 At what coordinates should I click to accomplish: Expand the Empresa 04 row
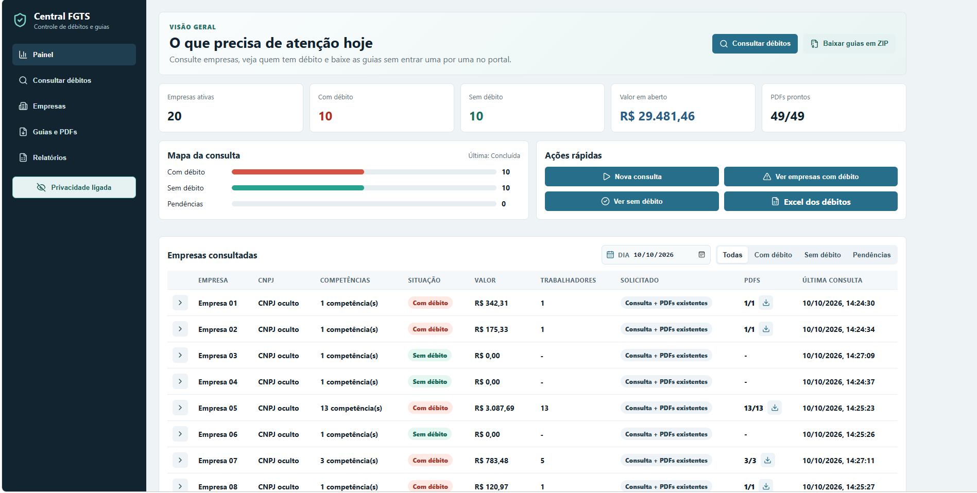pyautogui.click(x=180, y=381)
